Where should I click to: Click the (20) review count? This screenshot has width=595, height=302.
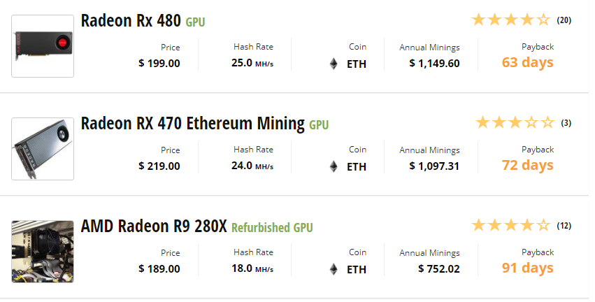coord(564,20)
